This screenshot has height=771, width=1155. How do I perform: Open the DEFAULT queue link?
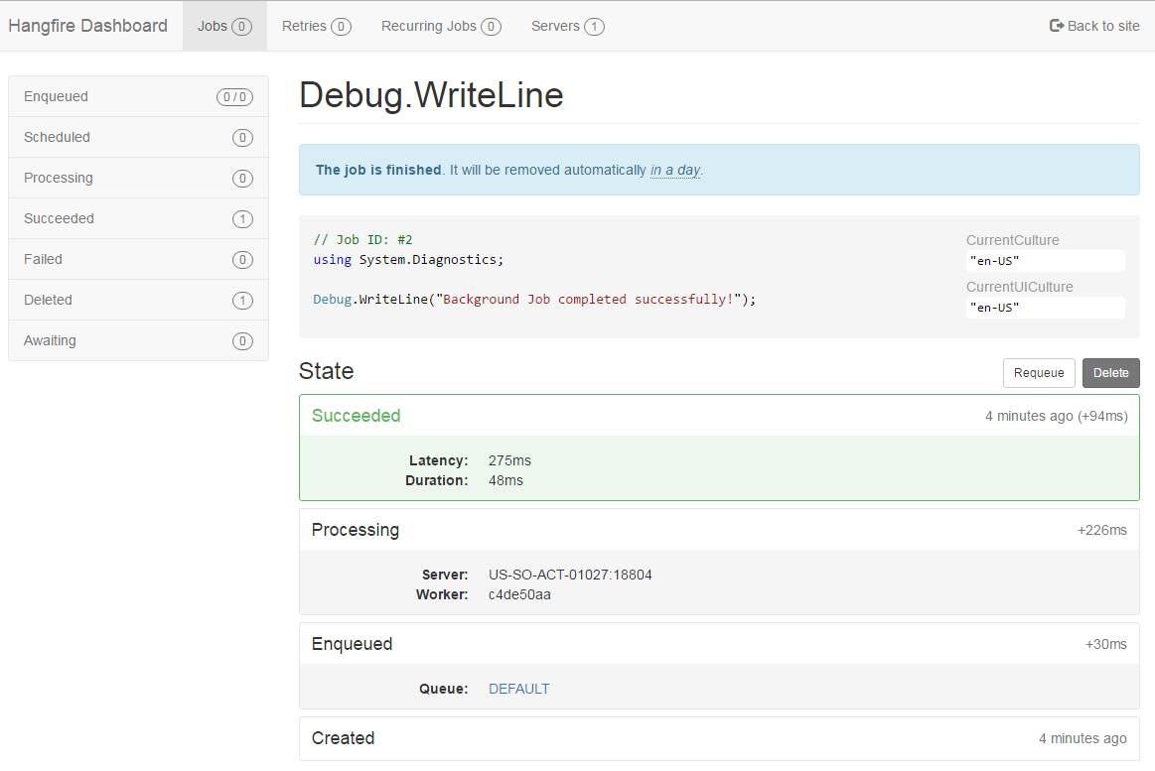coord(519,689)
